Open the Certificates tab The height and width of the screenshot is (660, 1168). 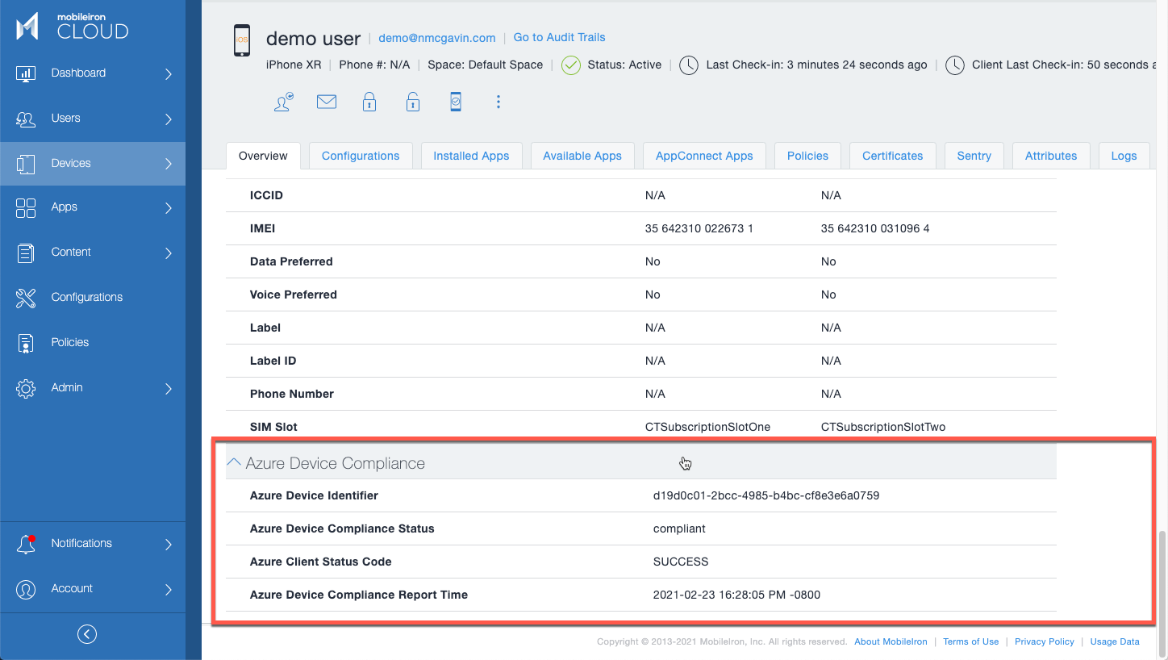pos(892,155)
